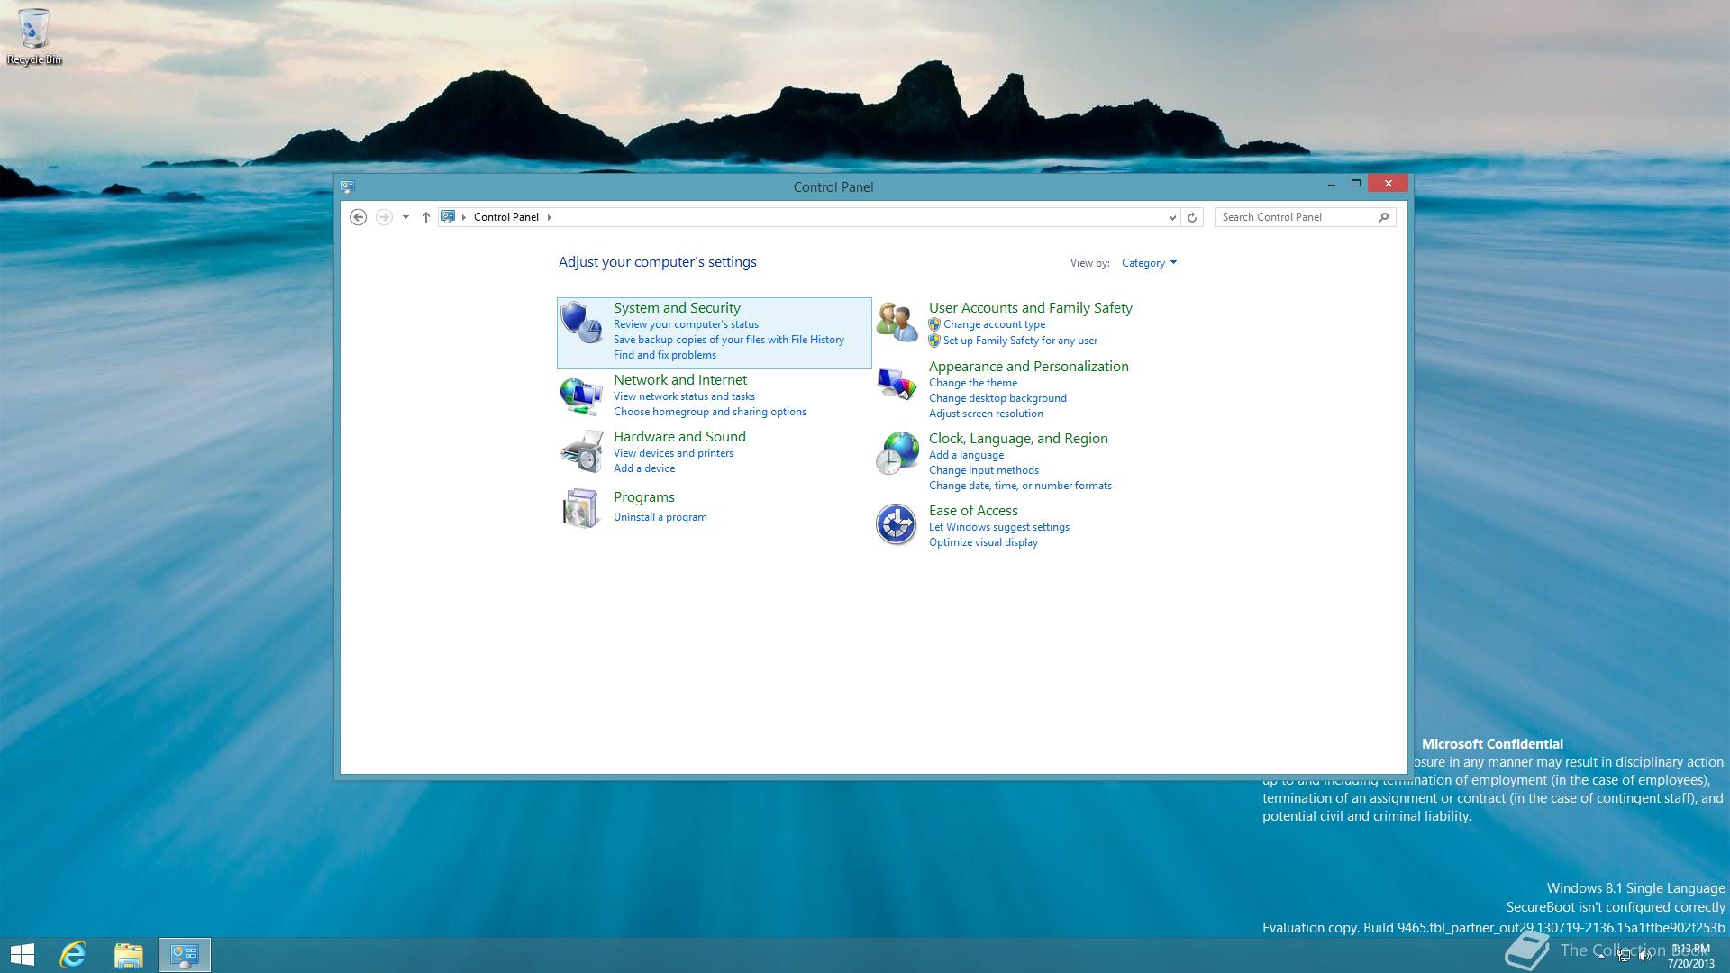Click the Add a language link
This screenshot has width=1730, height=973.
tap(966, 455)
